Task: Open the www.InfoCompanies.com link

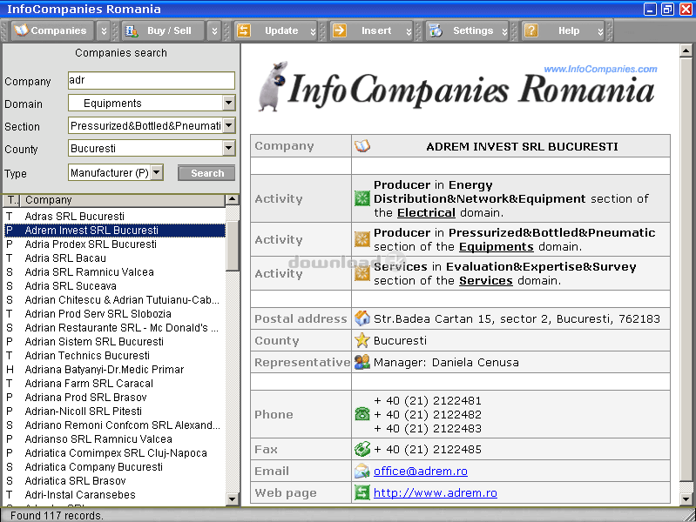Action: [600, 70]
